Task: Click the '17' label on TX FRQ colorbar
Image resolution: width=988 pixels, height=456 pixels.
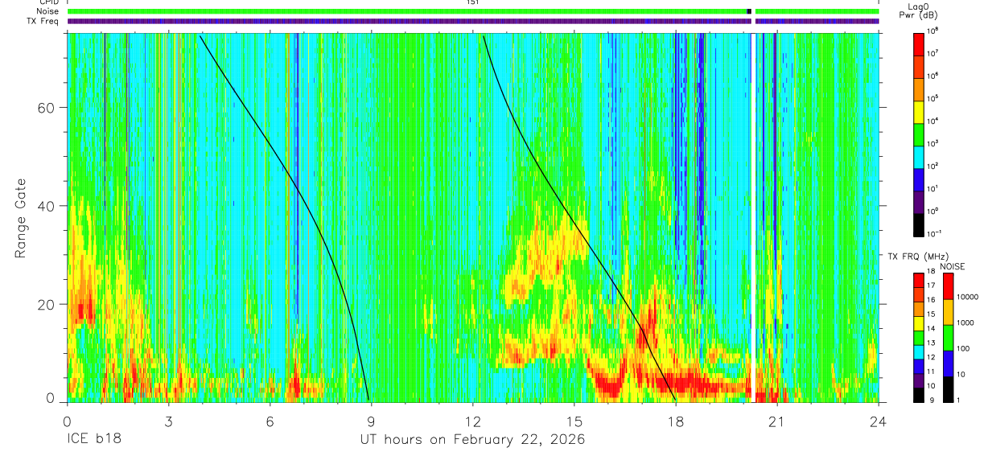Action: 932,287
